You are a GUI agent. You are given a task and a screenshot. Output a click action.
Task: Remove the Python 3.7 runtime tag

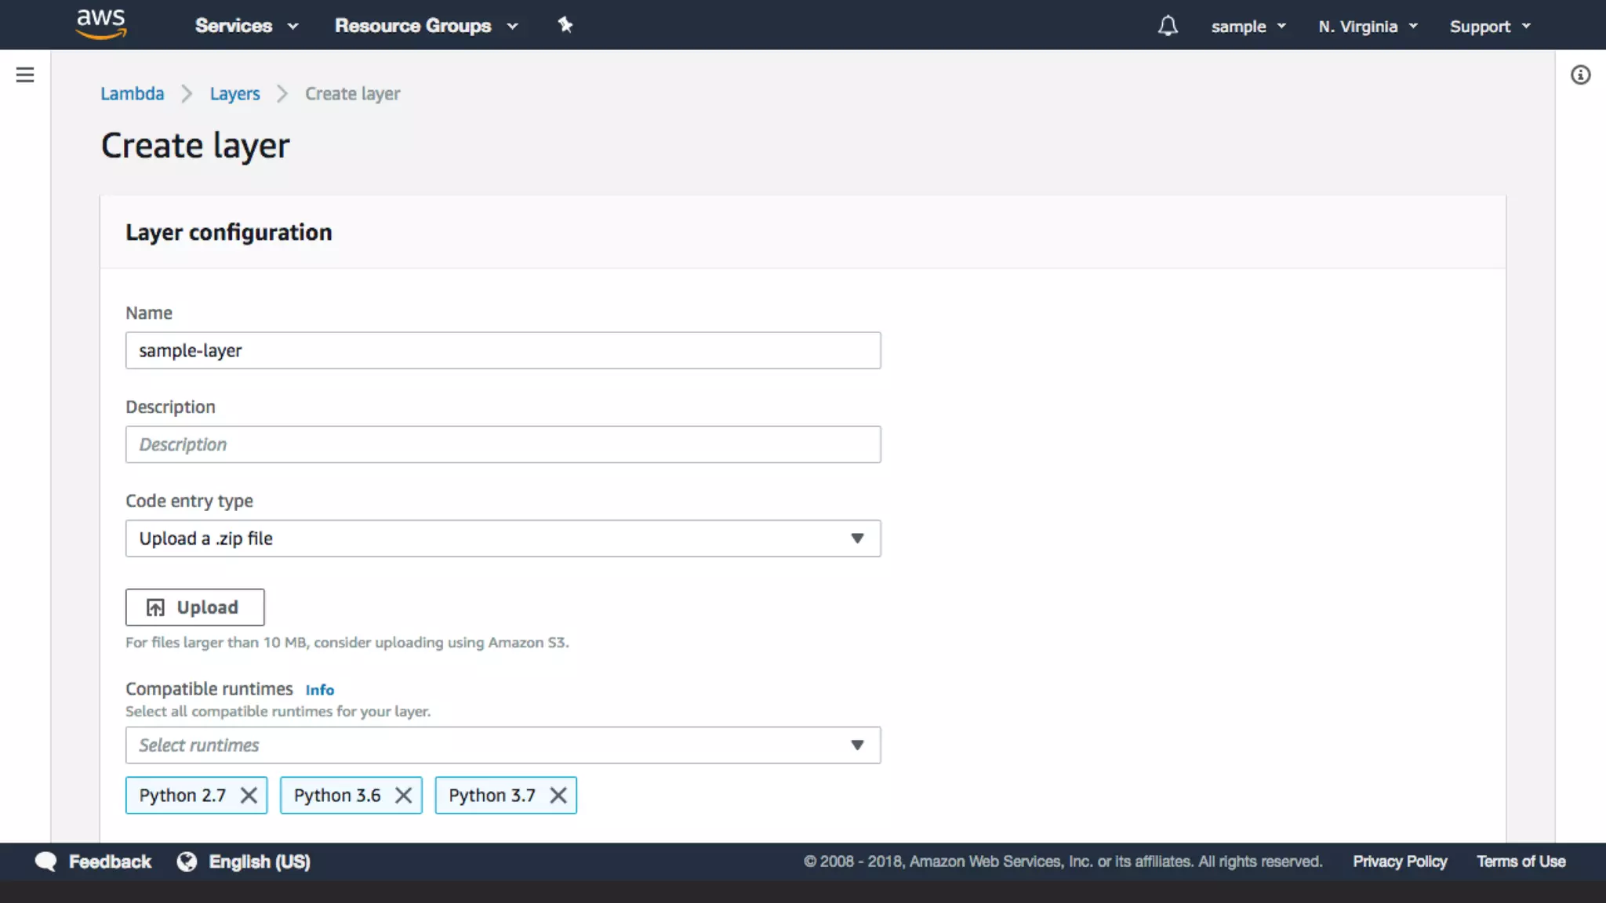[558, 796]
